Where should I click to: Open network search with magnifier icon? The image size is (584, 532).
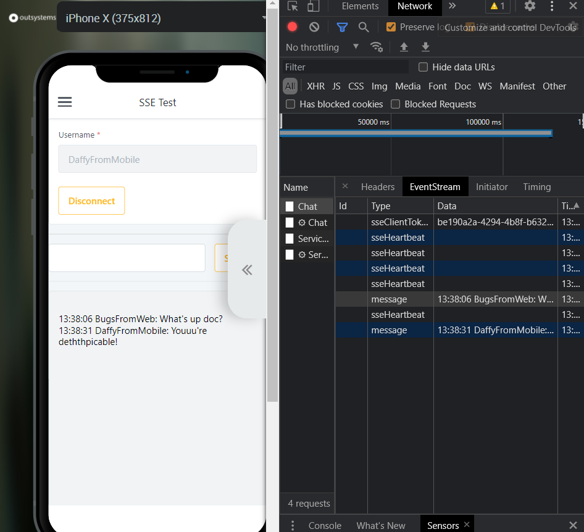coord(364,27)
